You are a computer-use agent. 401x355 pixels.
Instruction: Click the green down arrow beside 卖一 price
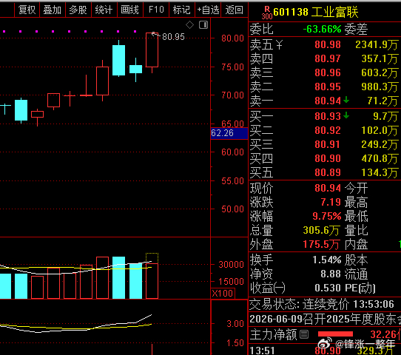346,100
